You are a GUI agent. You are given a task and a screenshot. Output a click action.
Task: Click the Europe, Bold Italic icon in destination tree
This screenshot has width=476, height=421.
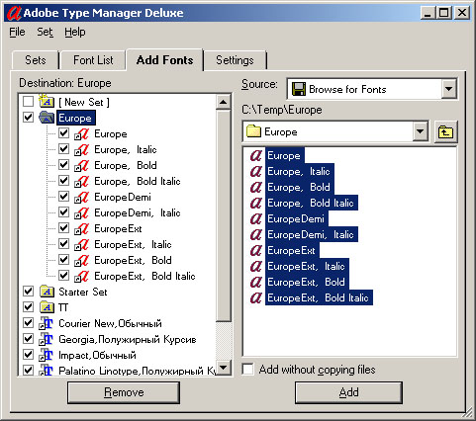[x=81, y=181]
